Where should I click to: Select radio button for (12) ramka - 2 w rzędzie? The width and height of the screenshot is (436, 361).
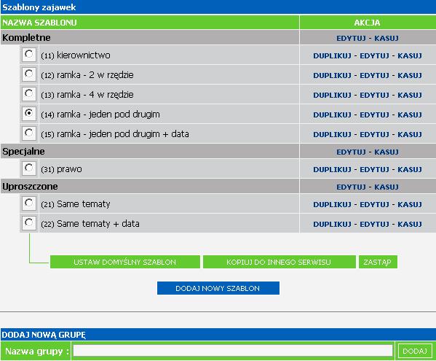click(29, 74)
